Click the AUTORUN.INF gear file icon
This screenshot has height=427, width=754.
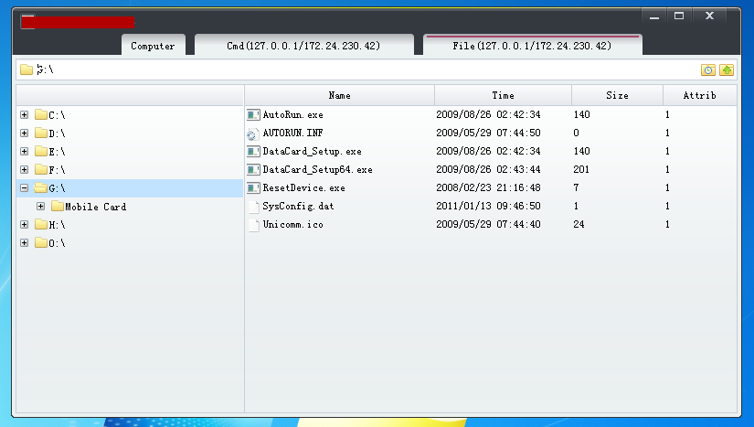(x=253, y=133)
